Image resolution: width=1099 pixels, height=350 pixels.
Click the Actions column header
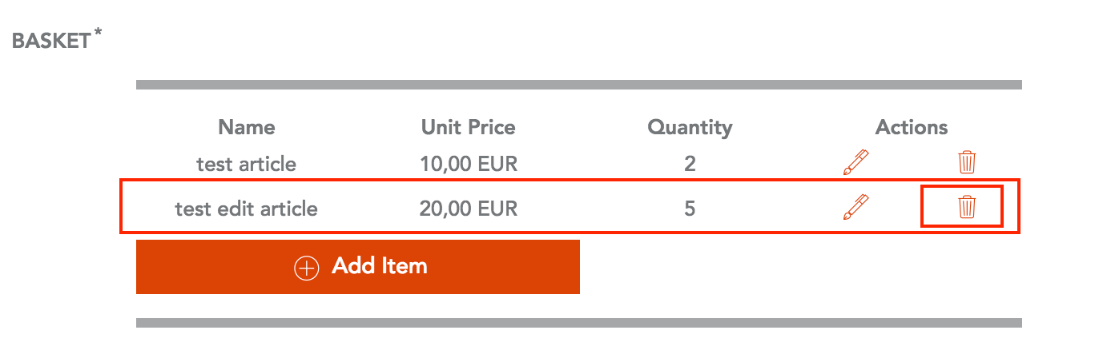(x=912, y=127)
